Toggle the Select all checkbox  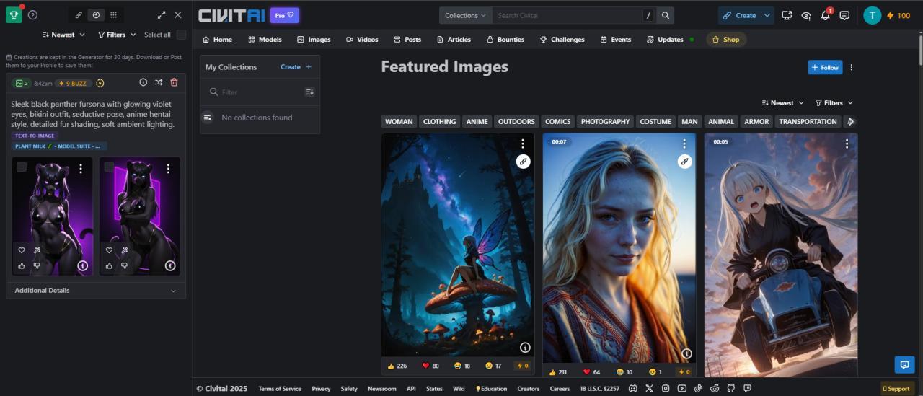coord(181,35)
